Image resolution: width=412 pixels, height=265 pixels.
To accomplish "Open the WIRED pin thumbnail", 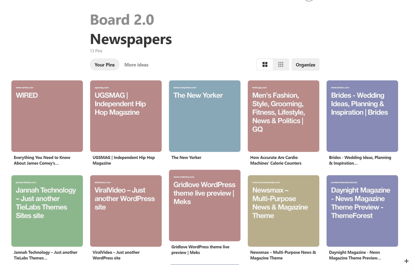I will tap(47, 116).
